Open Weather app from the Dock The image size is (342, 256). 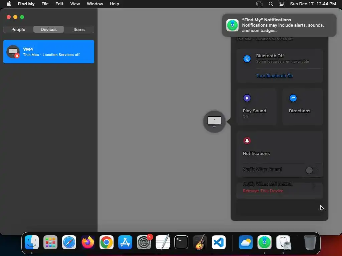pos(246,242)
